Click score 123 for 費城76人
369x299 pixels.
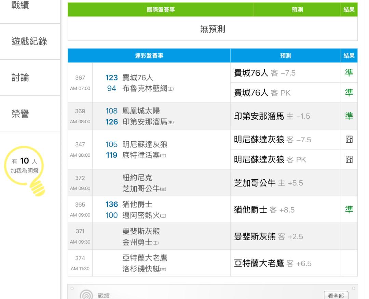[111, 78]
